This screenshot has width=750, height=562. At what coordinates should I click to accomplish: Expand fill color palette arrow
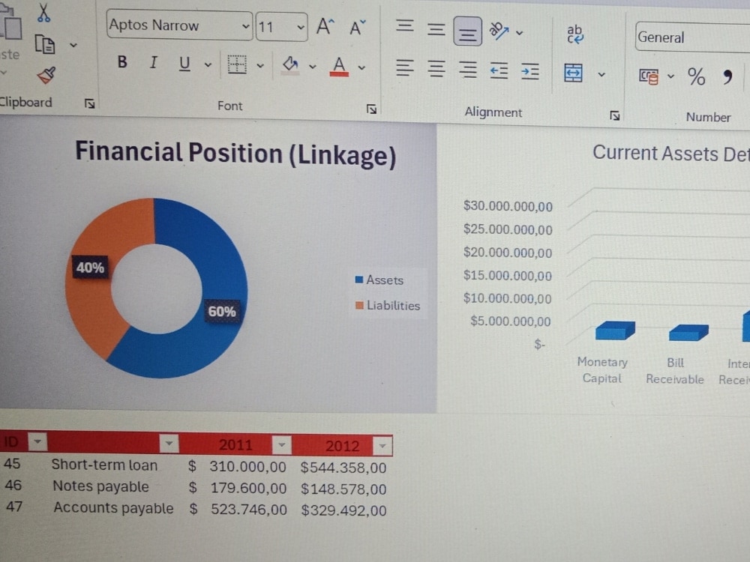(x=312, y=67)
